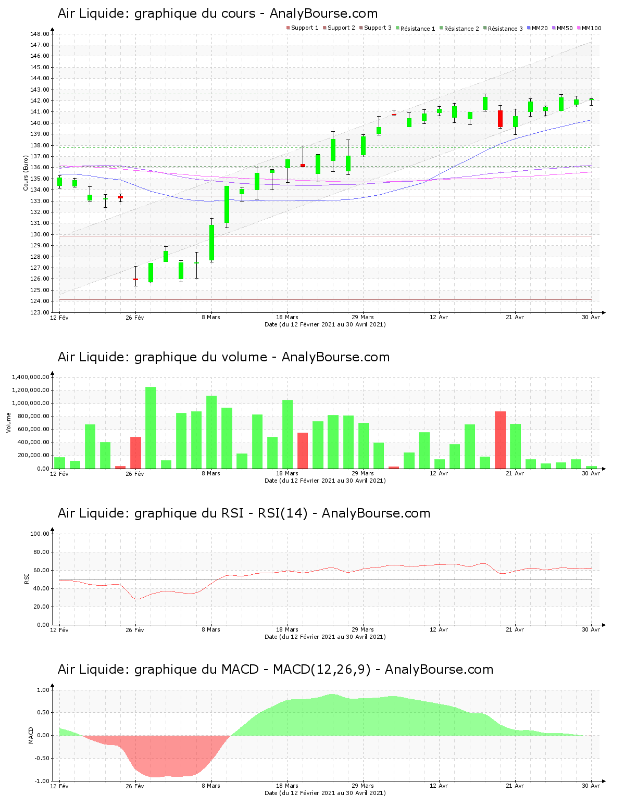Click '21 Avr' under the volume chart

click(x=515, y=473)
